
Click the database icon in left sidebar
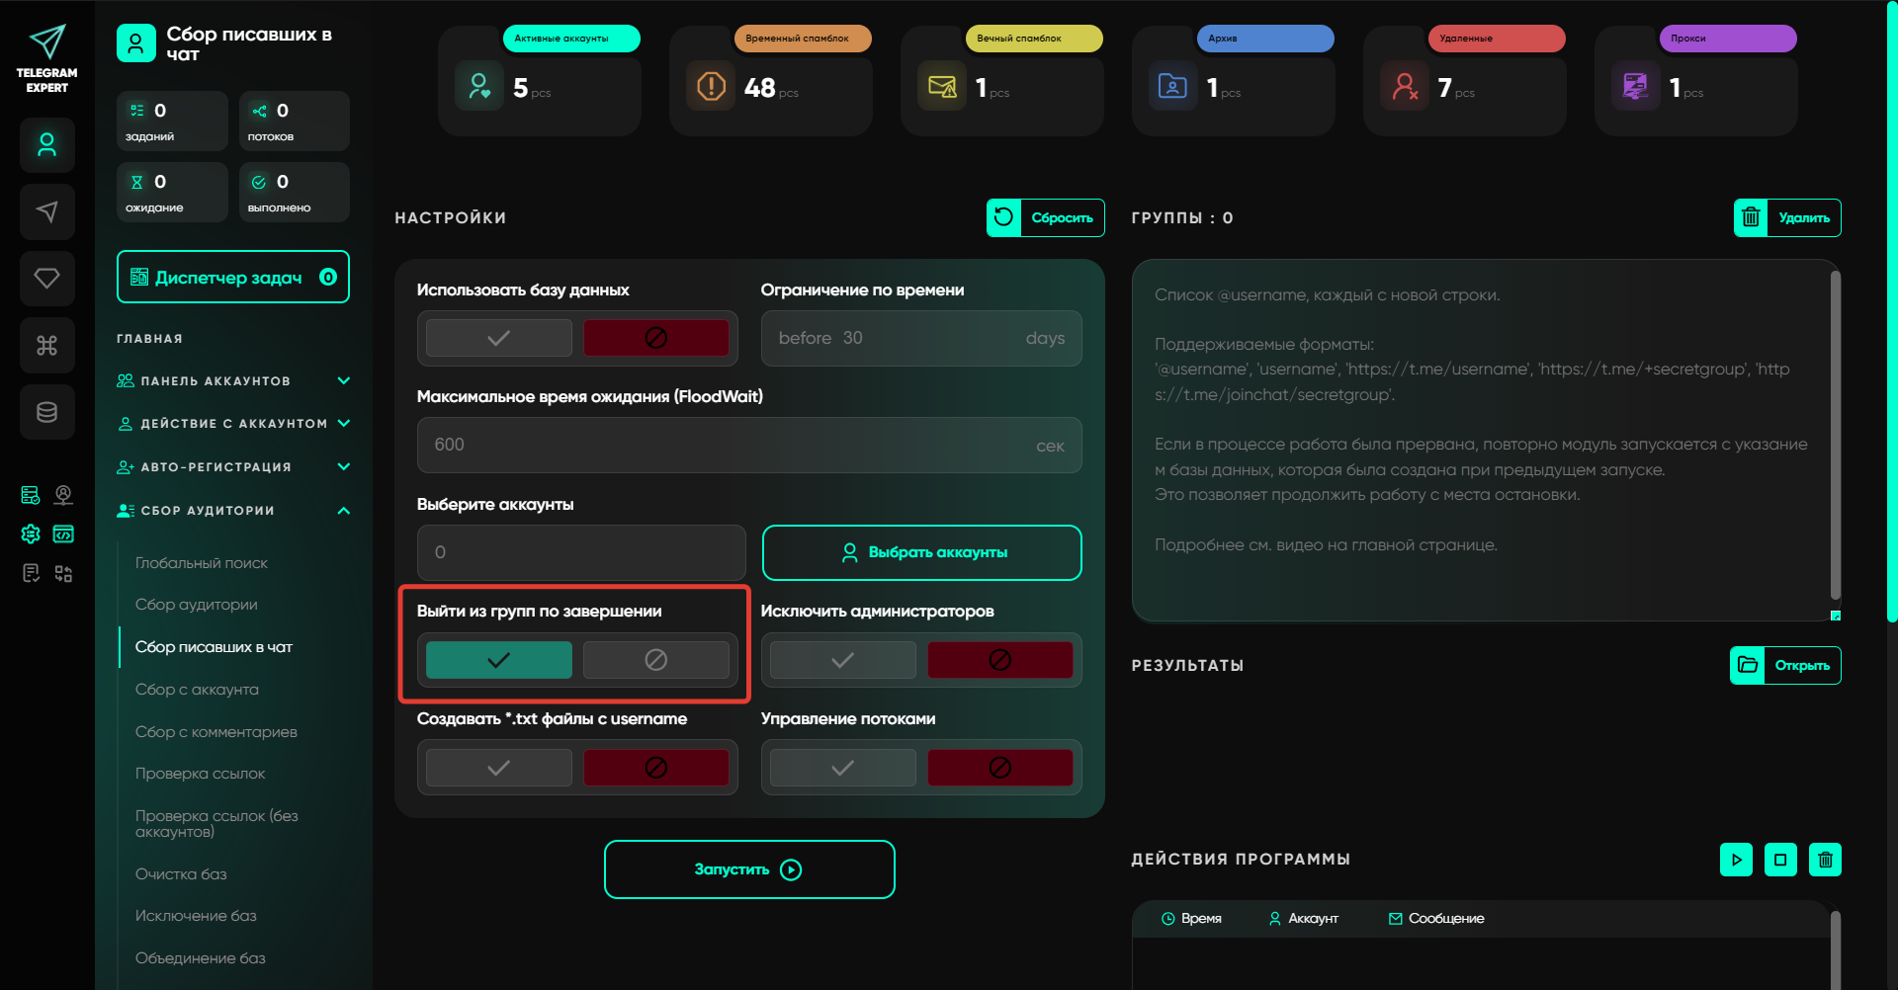click(x=46, y=412)
